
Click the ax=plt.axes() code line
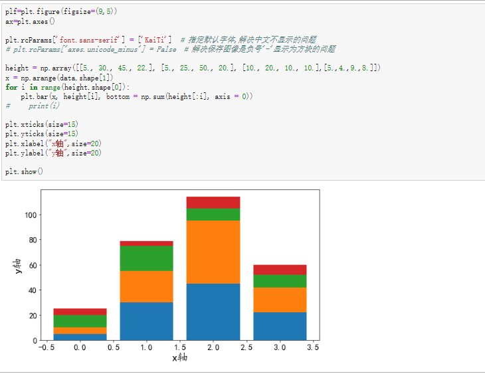click(x=30, y=22)
